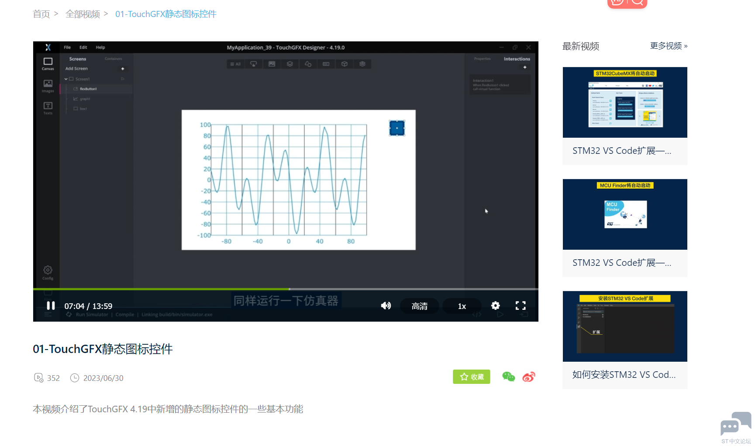Open 全部视频 breadcrumb link
This screenshot has width=755, height=448.
(x=83, y=14)
